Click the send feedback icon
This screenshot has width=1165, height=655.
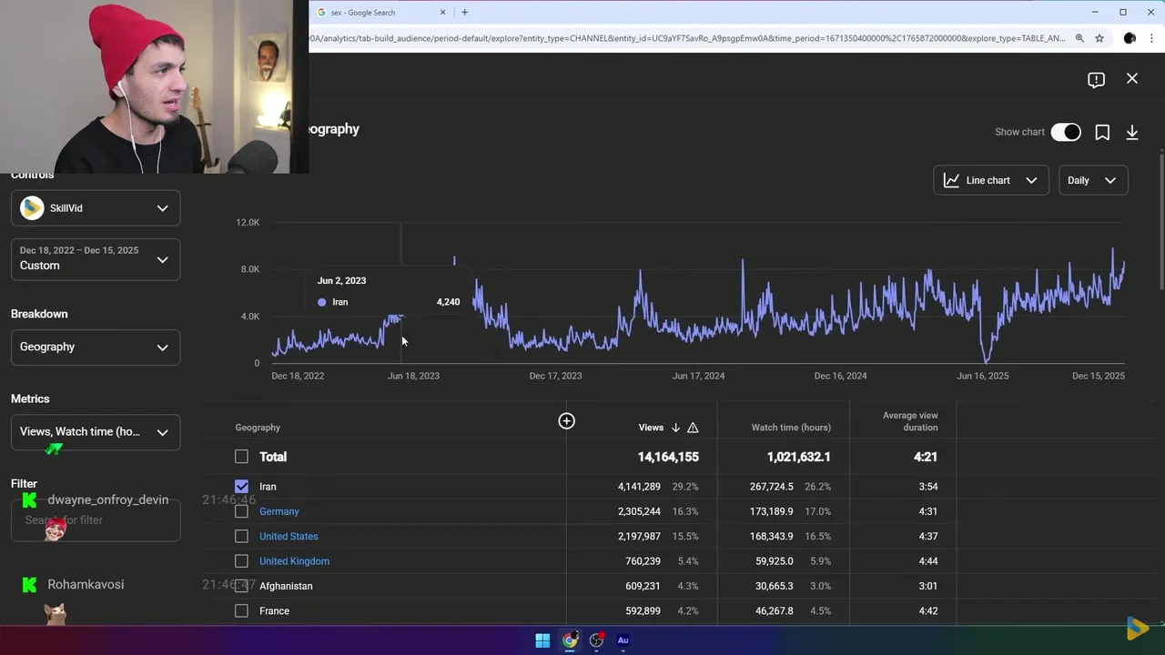click(1096, 80)
